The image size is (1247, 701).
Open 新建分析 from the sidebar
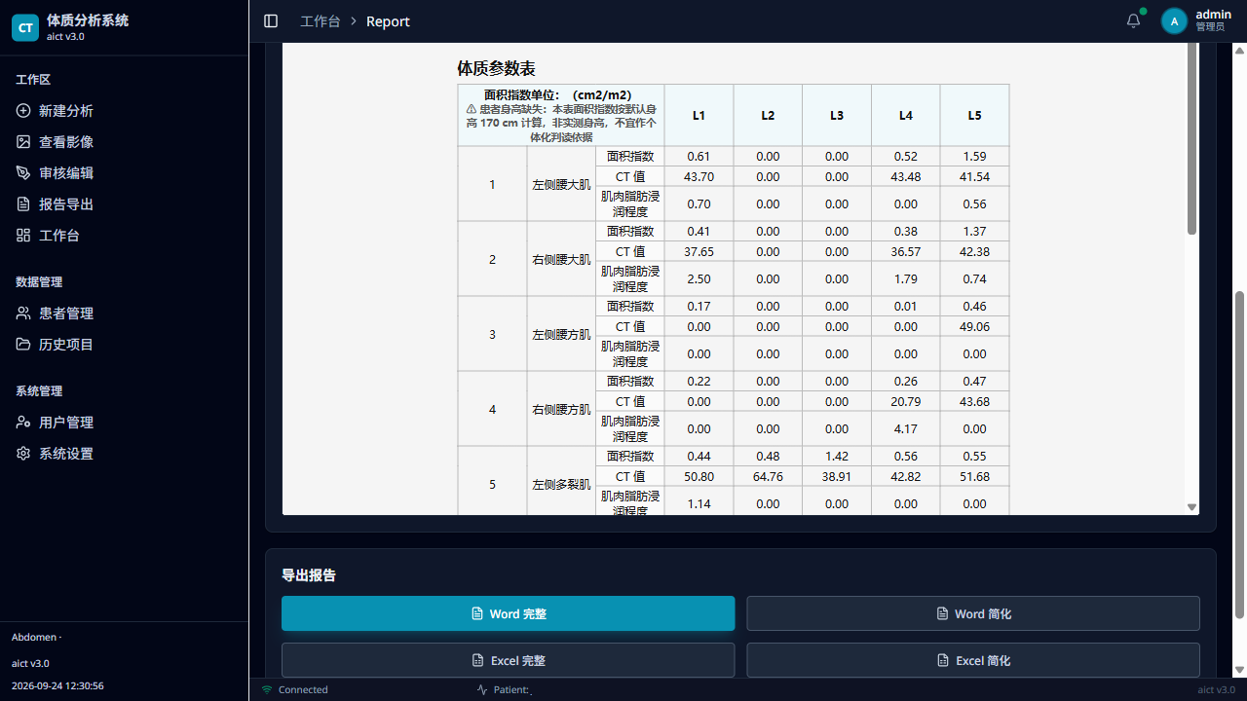pos(125,111)
